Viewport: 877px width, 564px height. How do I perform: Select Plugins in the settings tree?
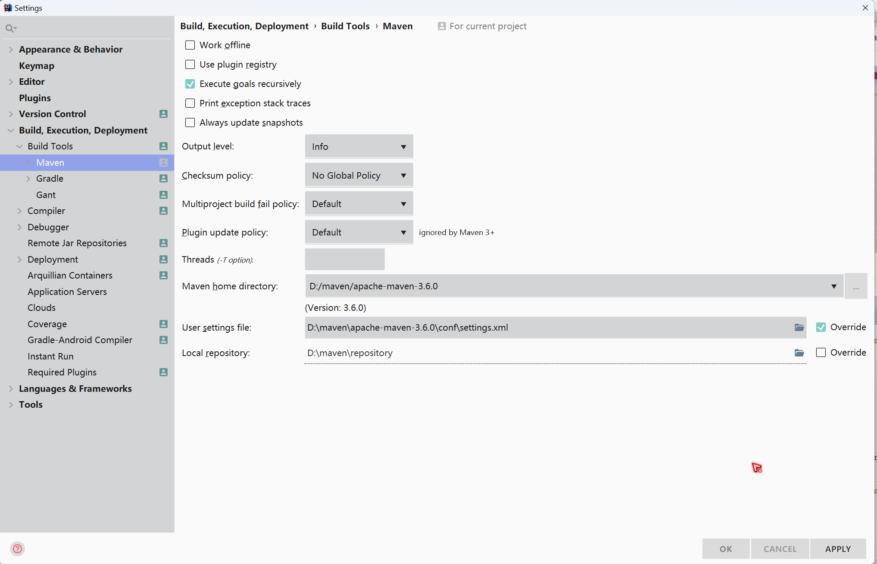[35, 98]
